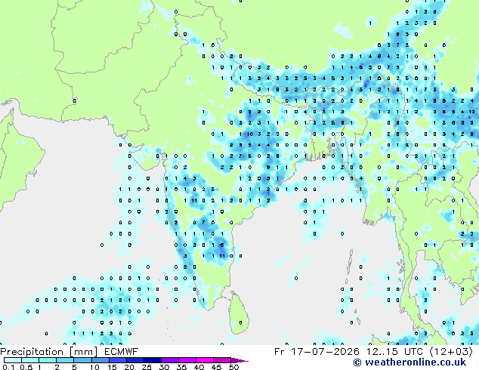Click the 30–35 mm purple legend swatch
Viewport: 479px width, 370px height.
pos(170,360)
